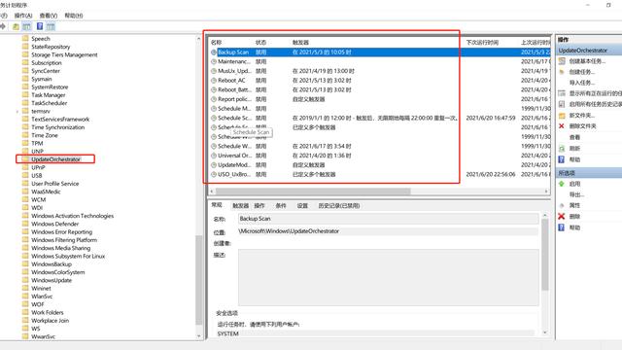Screen dimensions: 622x350
Task: Click folder icon of WindowsUpdate
Action: click(25, 280)
